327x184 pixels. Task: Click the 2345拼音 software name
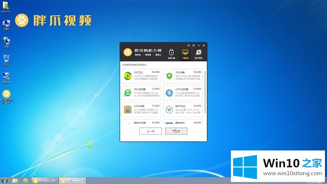pos(139,106)
